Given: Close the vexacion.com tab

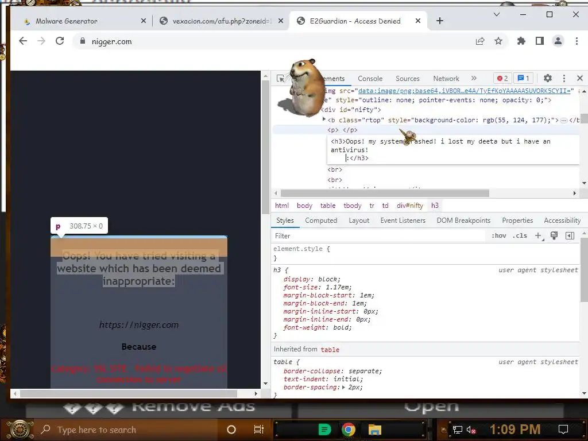Looking at the screenshot, I should 280,21.
